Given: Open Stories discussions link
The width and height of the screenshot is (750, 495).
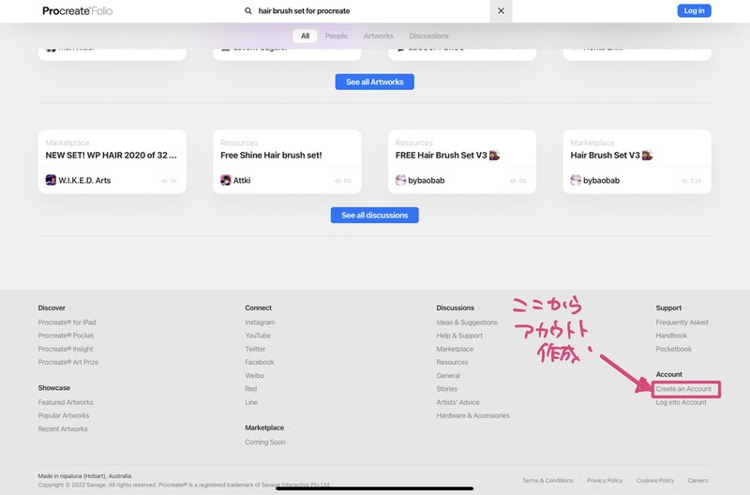Looking at the screenshot, I should click(447, 389).
